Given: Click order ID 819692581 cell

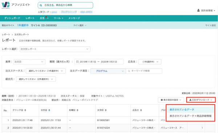Looking at the screenshot, I should tap(103, 120).
